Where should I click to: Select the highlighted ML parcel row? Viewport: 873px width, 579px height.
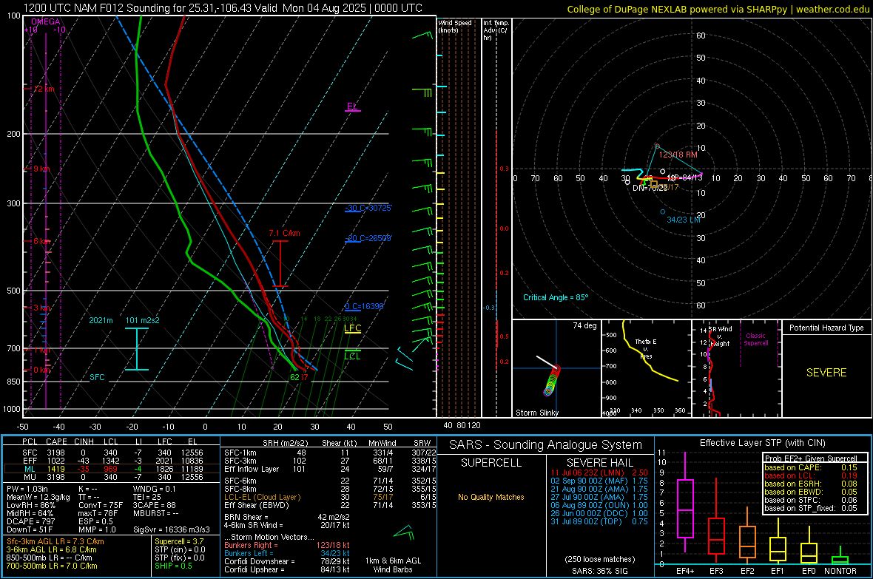coord(110,469)
